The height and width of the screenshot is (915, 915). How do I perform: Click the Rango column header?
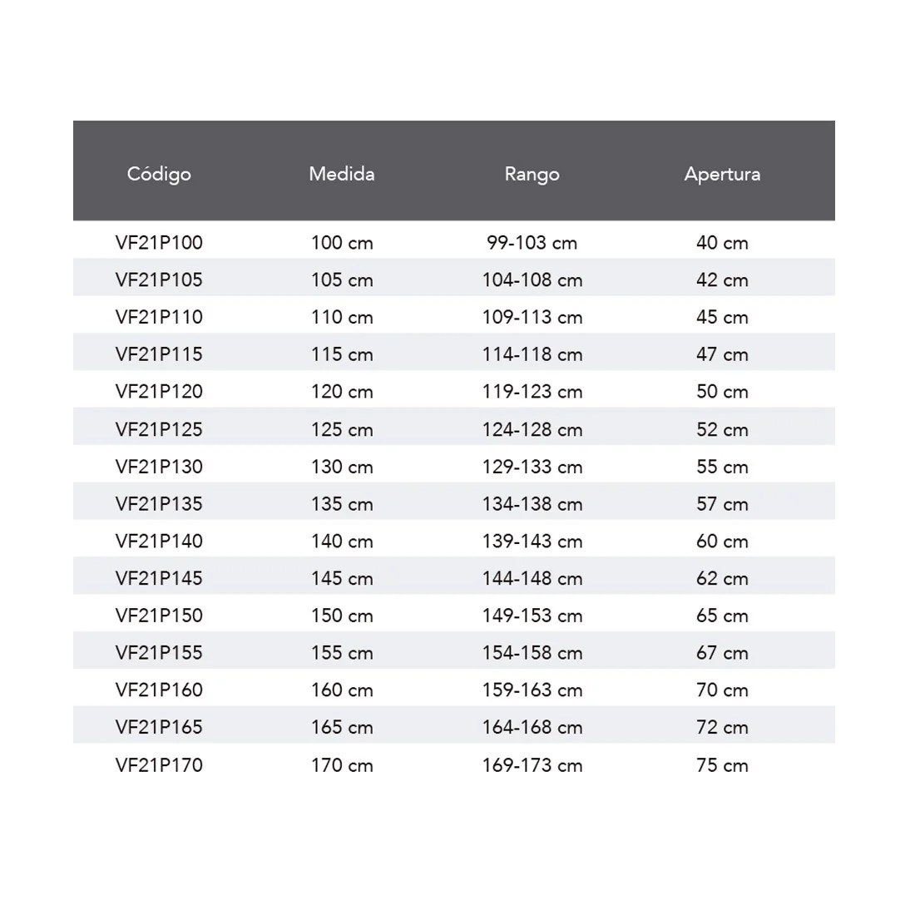click(532, 174)
